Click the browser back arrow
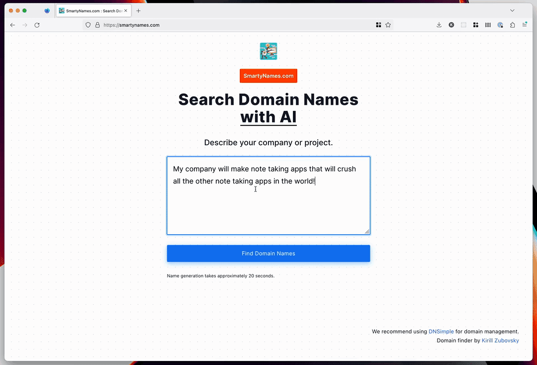 tap(12, 25)
